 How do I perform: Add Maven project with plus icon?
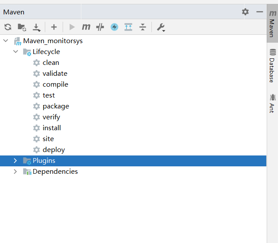tap(54, 27)
